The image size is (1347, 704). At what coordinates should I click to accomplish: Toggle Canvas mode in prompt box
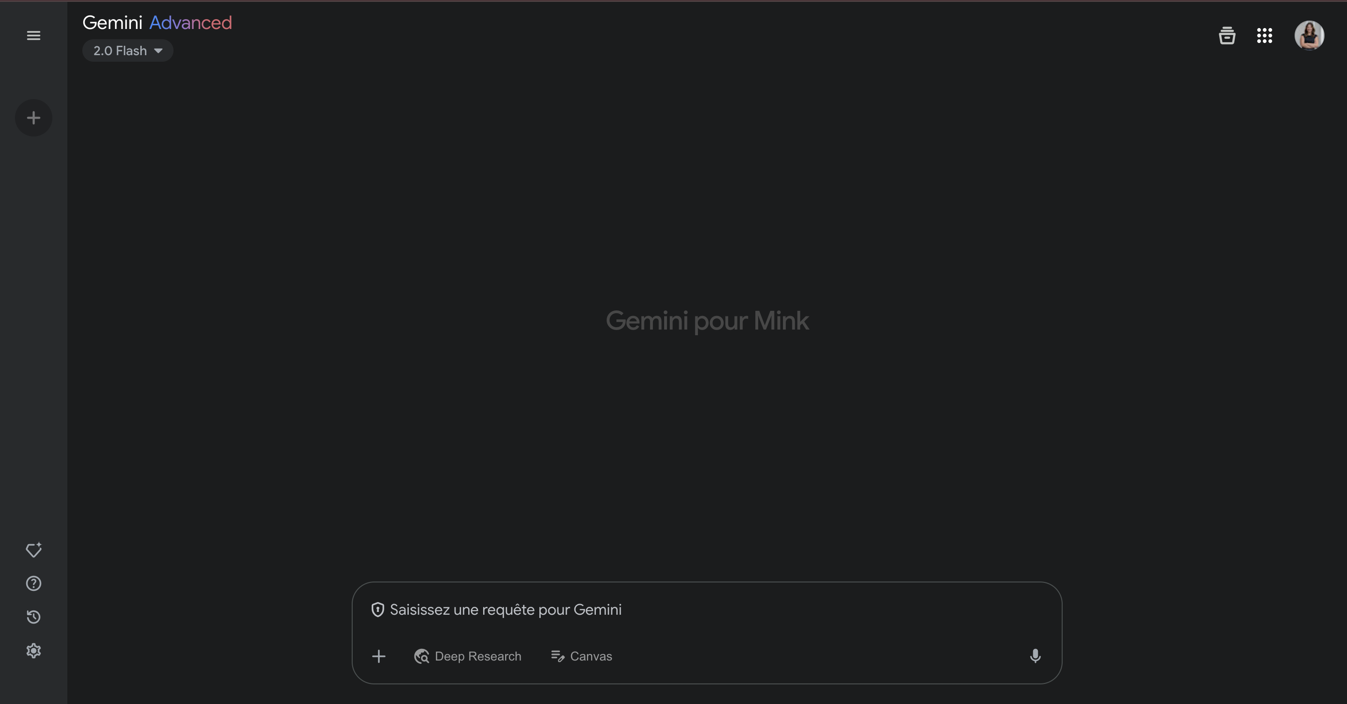coord(581,656)
